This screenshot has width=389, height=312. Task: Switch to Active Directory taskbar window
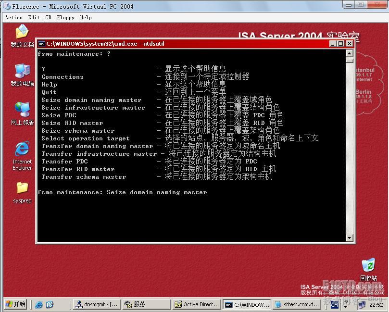197,304
